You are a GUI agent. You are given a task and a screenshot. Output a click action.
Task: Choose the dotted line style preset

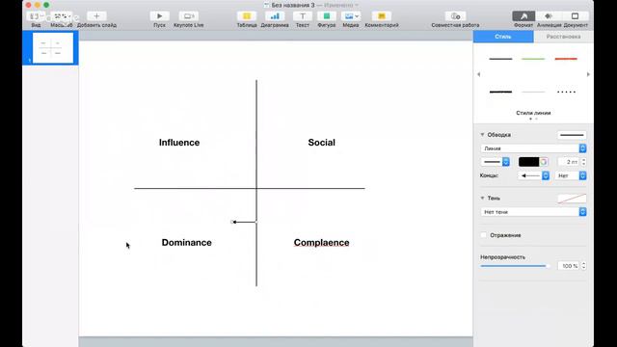click(x=566, y=93)
